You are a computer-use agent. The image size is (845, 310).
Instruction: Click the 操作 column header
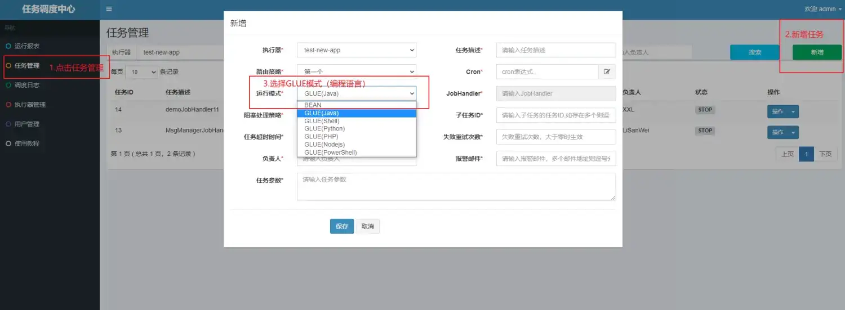(x=773, y=92)
